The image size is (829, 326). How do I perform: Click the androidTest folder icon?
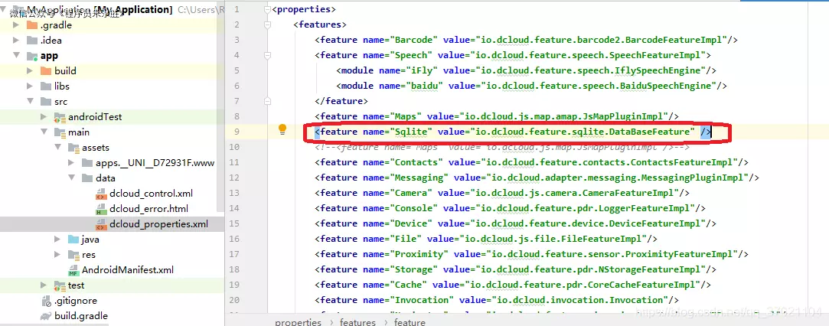(x=60, y=117)
